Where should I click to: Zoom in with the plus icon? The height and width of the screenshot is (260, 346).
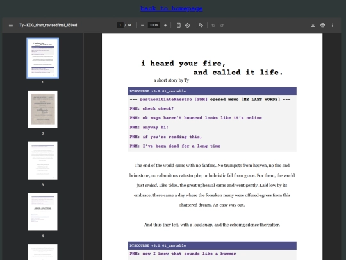click(x=165, y=26)
